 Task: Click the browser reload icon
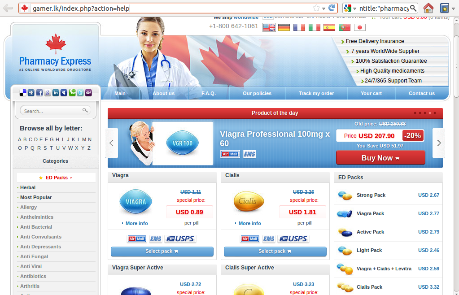332,8
